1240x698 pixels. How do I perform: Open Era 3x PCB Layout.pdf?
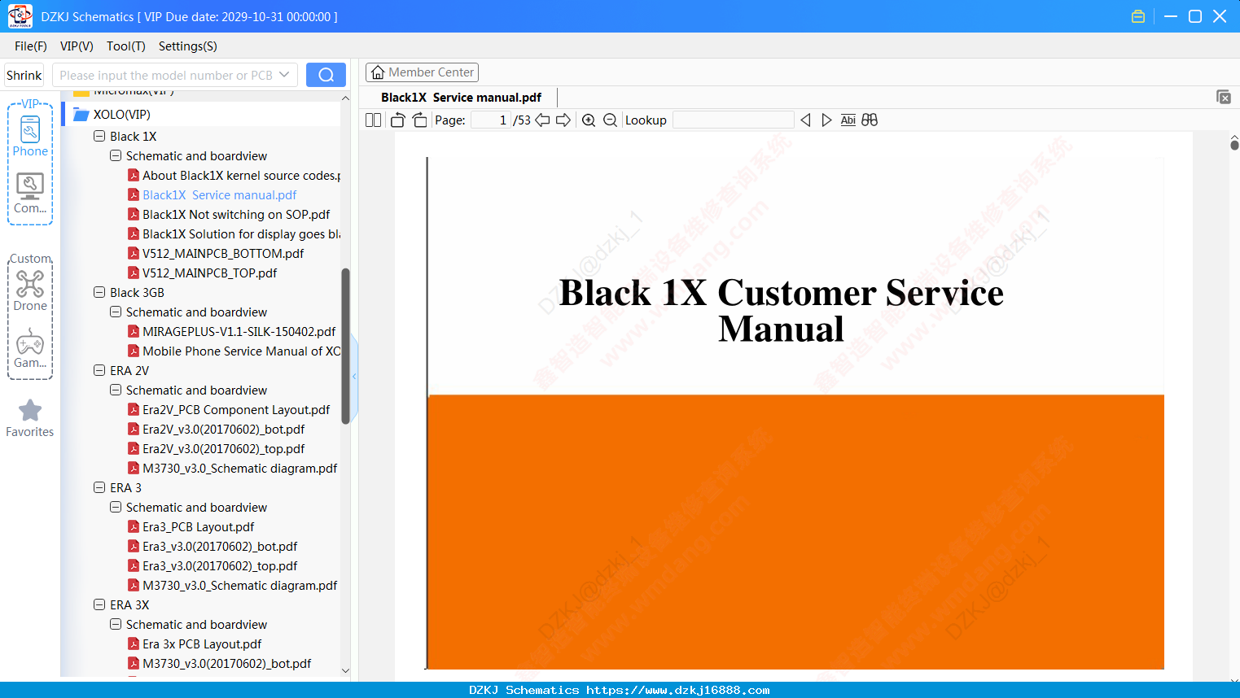click(202, 644)
